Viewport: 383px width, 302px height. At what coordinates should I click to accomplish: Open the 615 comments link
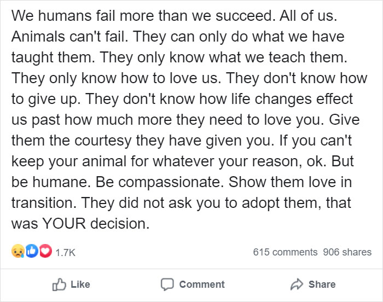(x=285, y=252)
